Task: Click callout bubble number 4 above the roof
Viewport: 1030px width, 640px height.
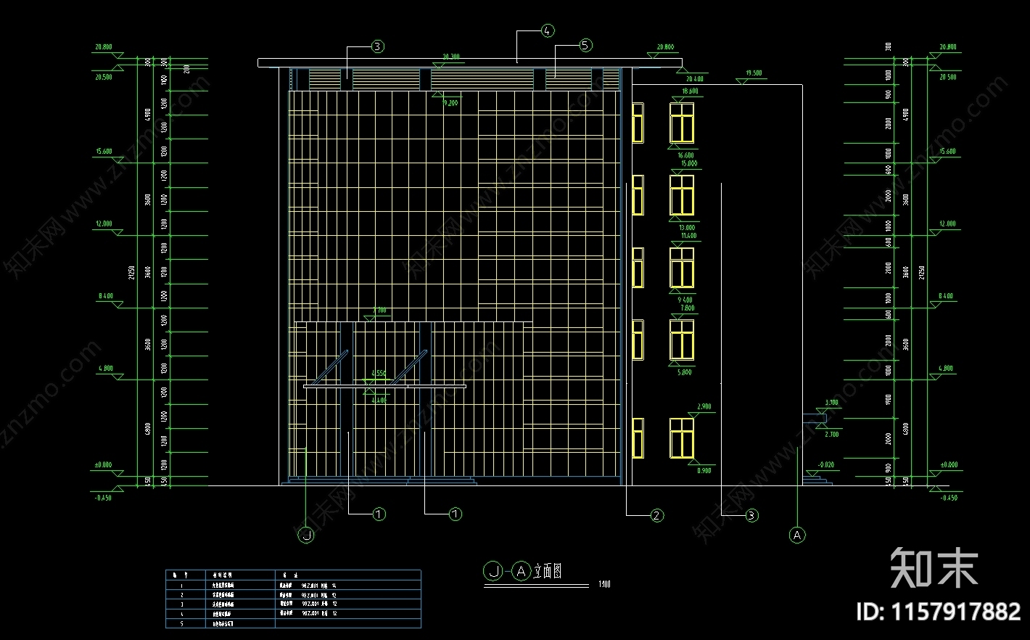Action: point(547,30)
